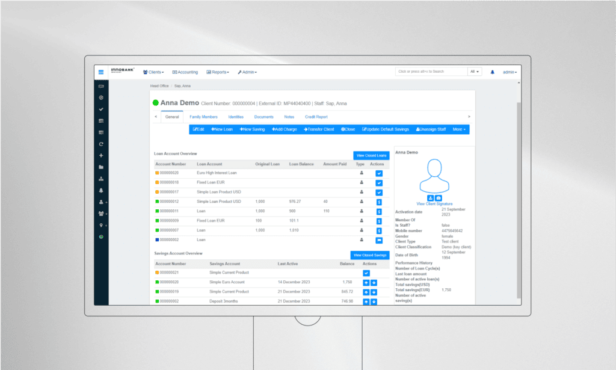Click the withdraw arrow for Deposit 3months account
The height and width of the screenshot is (370, 616).
coord(372,301)
